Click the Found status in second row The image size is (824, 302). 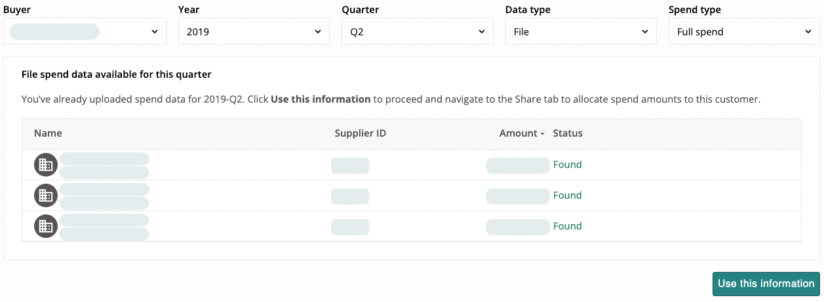click(x=567, y=195)
